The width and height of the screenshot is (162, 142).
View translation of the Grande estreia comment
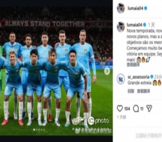click(144, 91)
